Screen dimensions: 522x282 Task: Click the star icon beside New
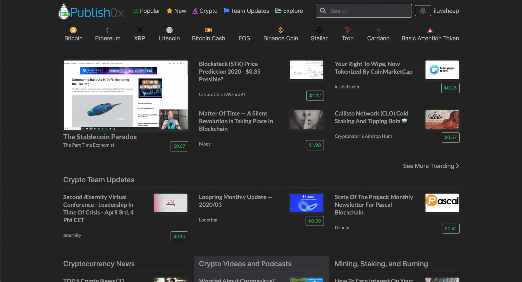pyautogui.click(x=169, y=11)
